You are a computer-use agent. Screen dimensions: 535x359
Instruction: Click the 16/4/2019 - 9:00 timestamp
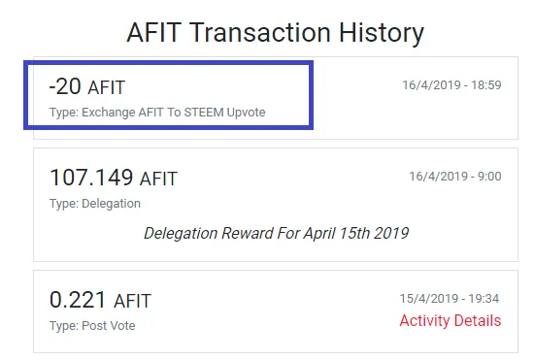[x=455, y=177]
